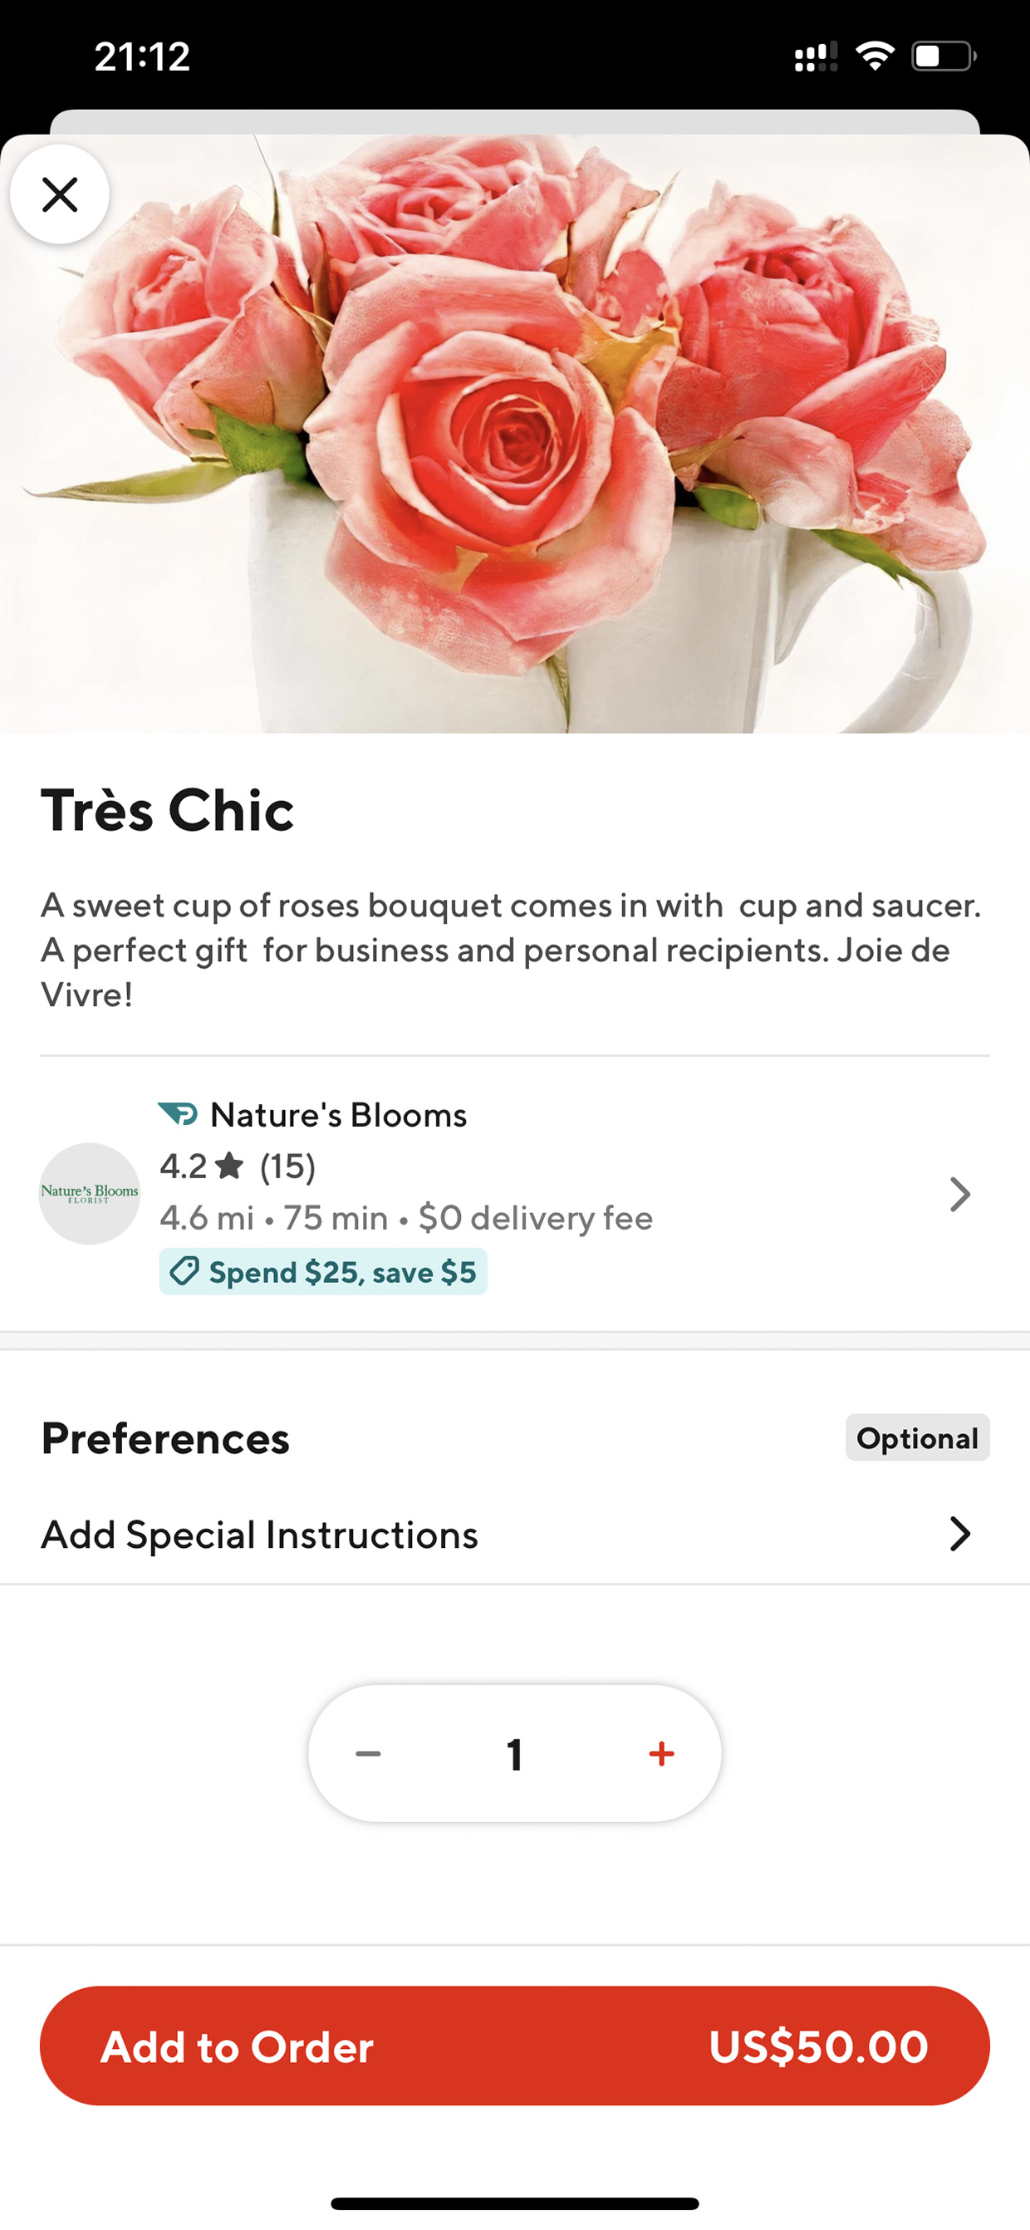Image resolution: width=1030 pixels, height=2230 pixels.
Task: Tap the home indicator bar
Action: click(514, 2203)
